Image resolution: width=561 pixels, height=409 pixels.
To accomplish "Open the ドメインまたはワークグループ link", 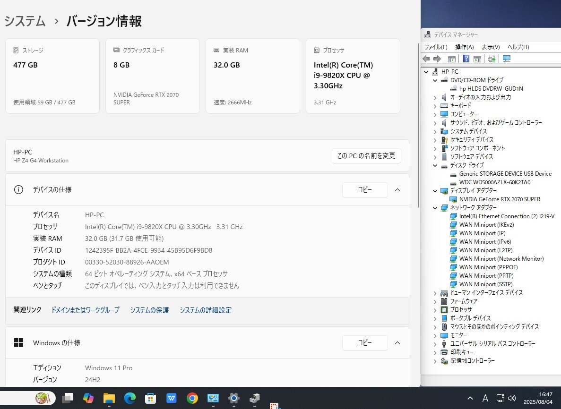I will click(85, 310).
